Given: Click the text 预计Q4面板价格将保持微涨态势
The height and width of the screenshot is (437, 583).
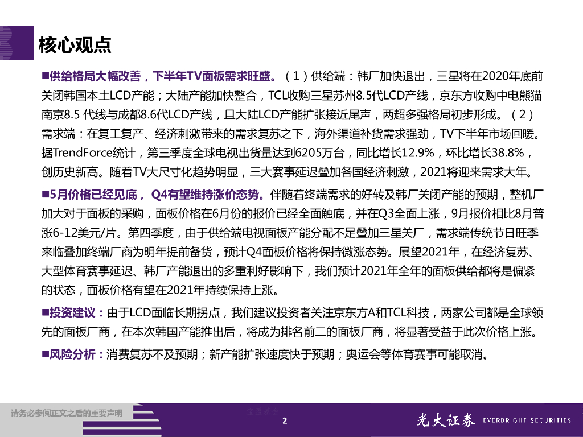Looking at the screenshot, I should click(306, 252).
